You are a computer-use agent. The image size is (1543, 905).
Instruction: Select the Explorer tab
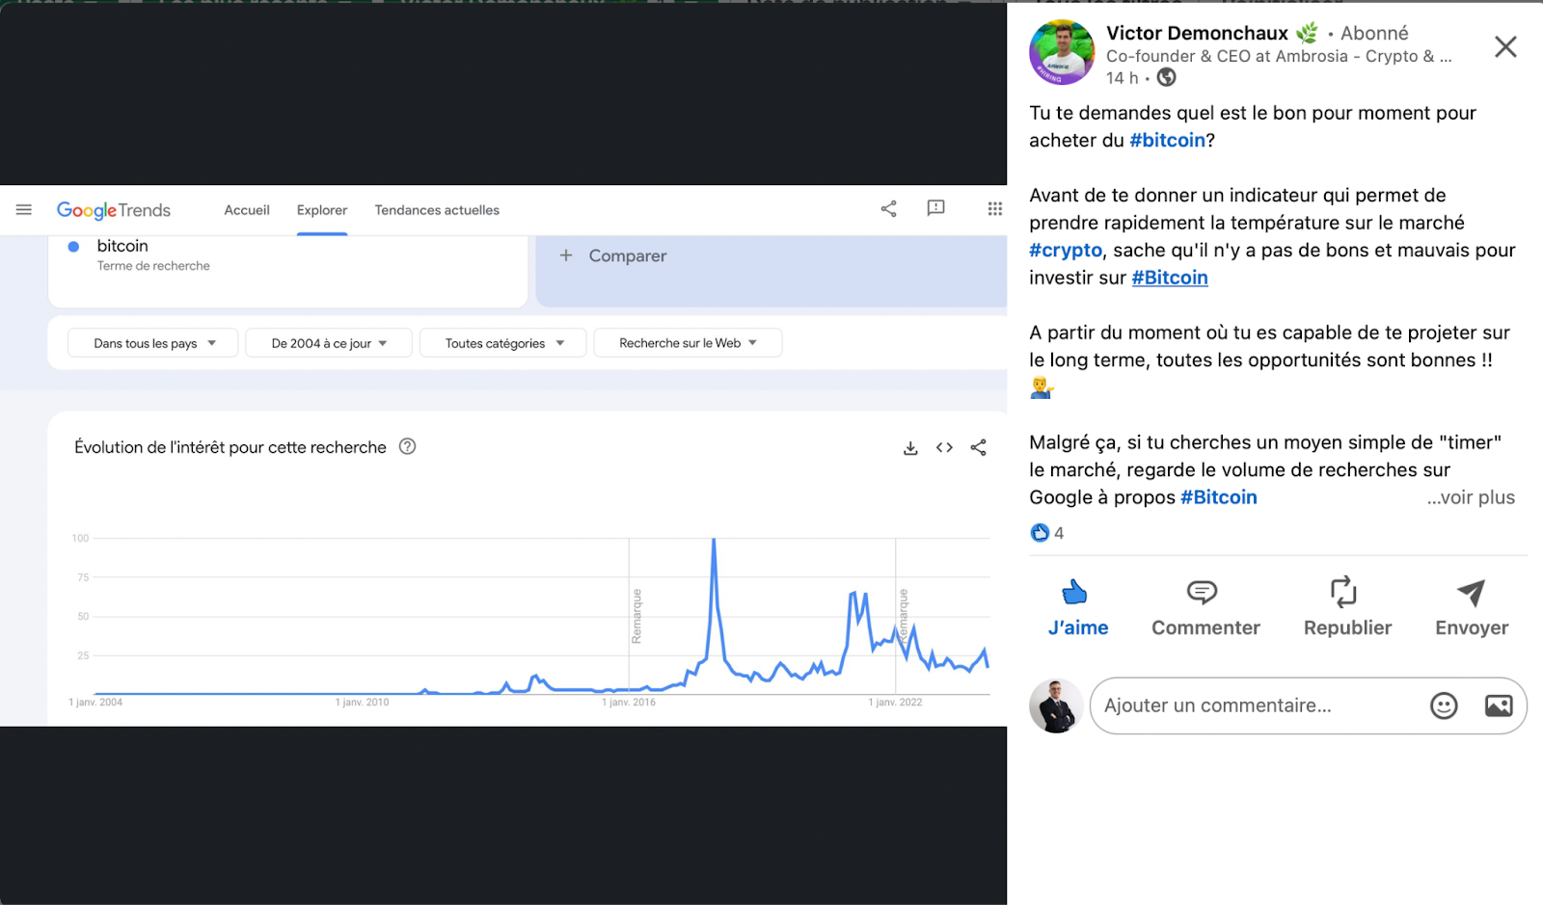pyautogui.click(x=322, y=210)
